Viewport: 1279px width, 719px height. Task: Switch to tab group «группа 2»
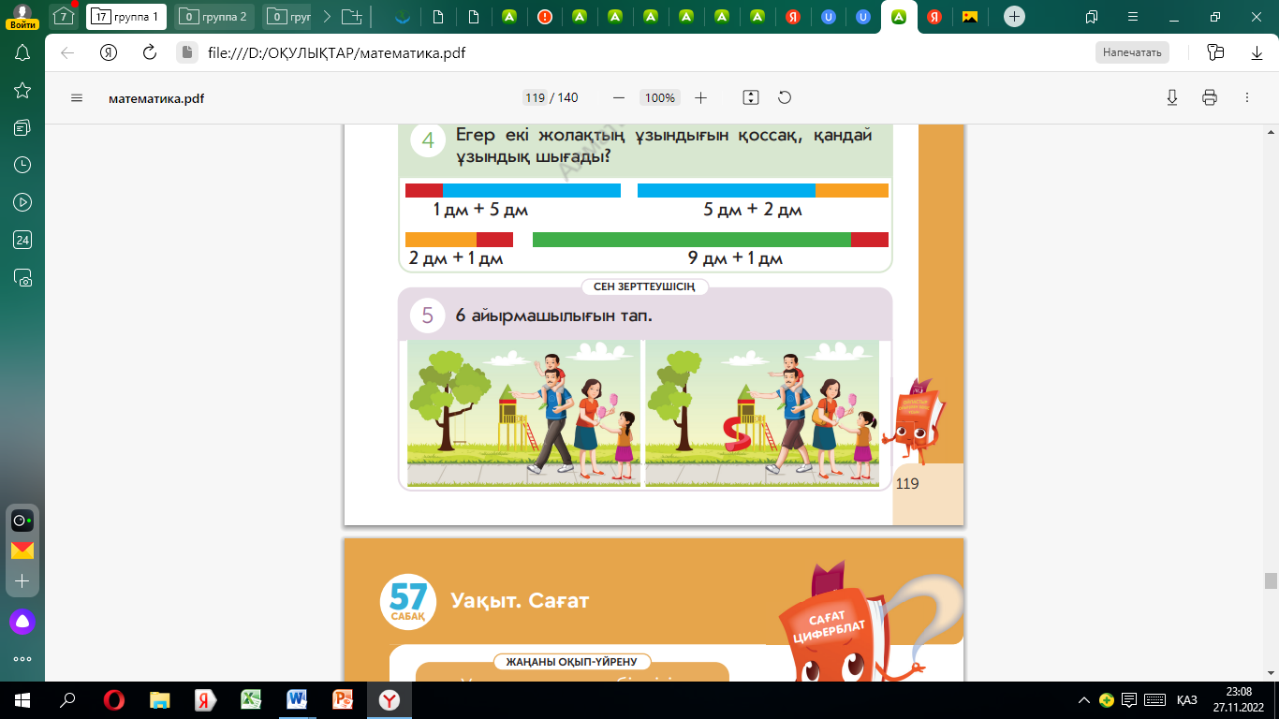pyautogui.click(x=215, y=17)
